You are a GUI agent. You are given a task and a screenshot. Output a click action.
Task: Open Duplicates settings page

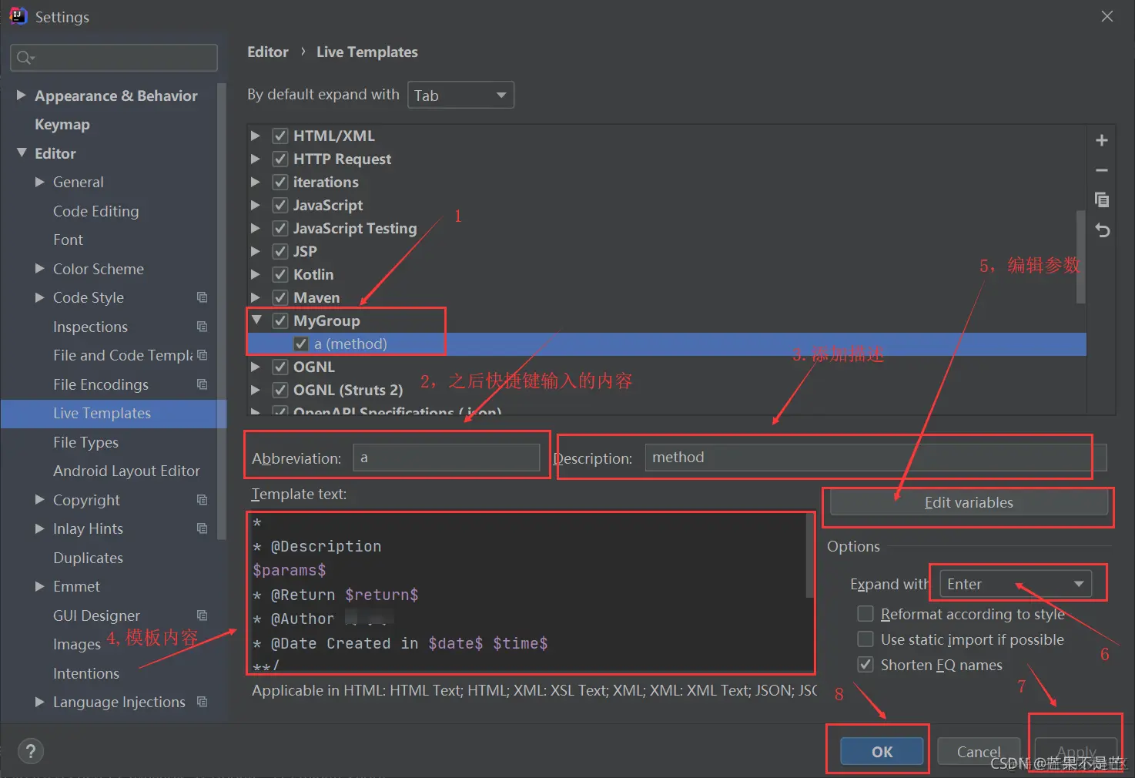tap(88, 558)
